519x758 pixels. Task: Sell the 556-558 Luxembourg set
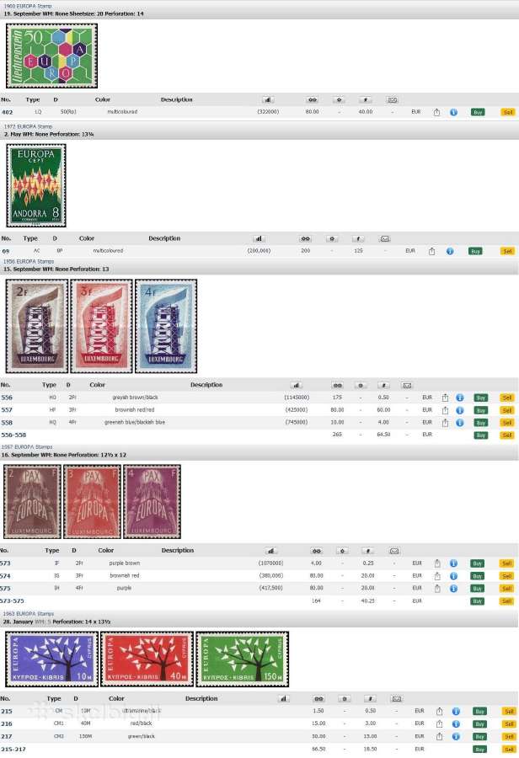click(506, 435)
